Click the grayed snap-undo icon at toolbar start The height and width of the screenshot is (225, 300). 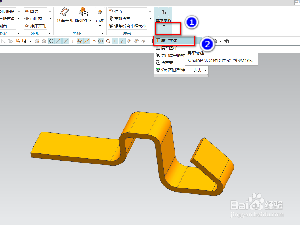(x=4, y=41)
